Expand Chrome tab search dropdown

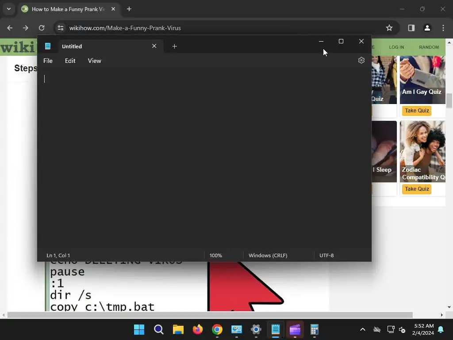click(9, 9)
